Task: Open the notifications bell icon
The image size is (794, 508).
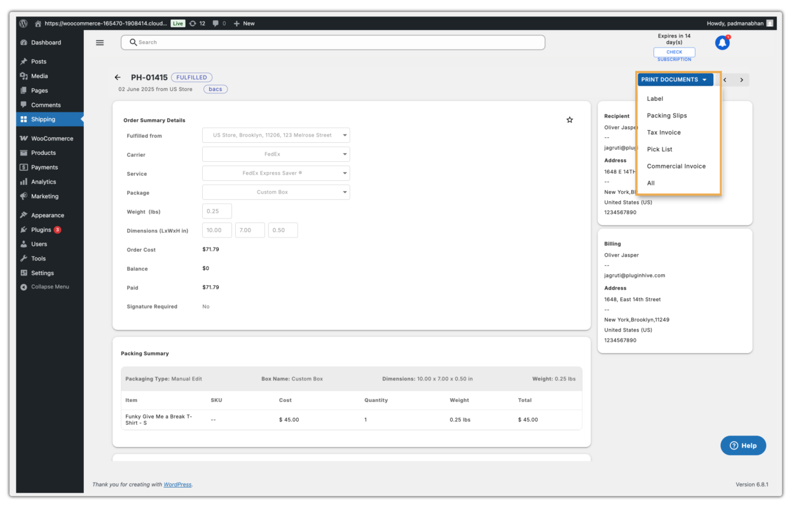Action: (x=722, y=43)
